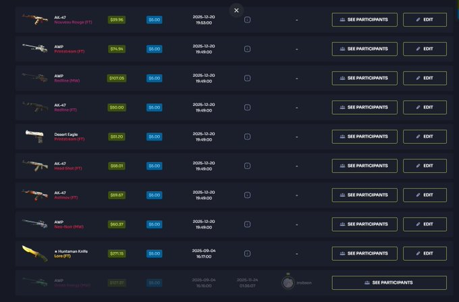Click the square info icon in AK-47 Asiimov row
The height and width of the screenshot is (302, 459).
(247, 195)
